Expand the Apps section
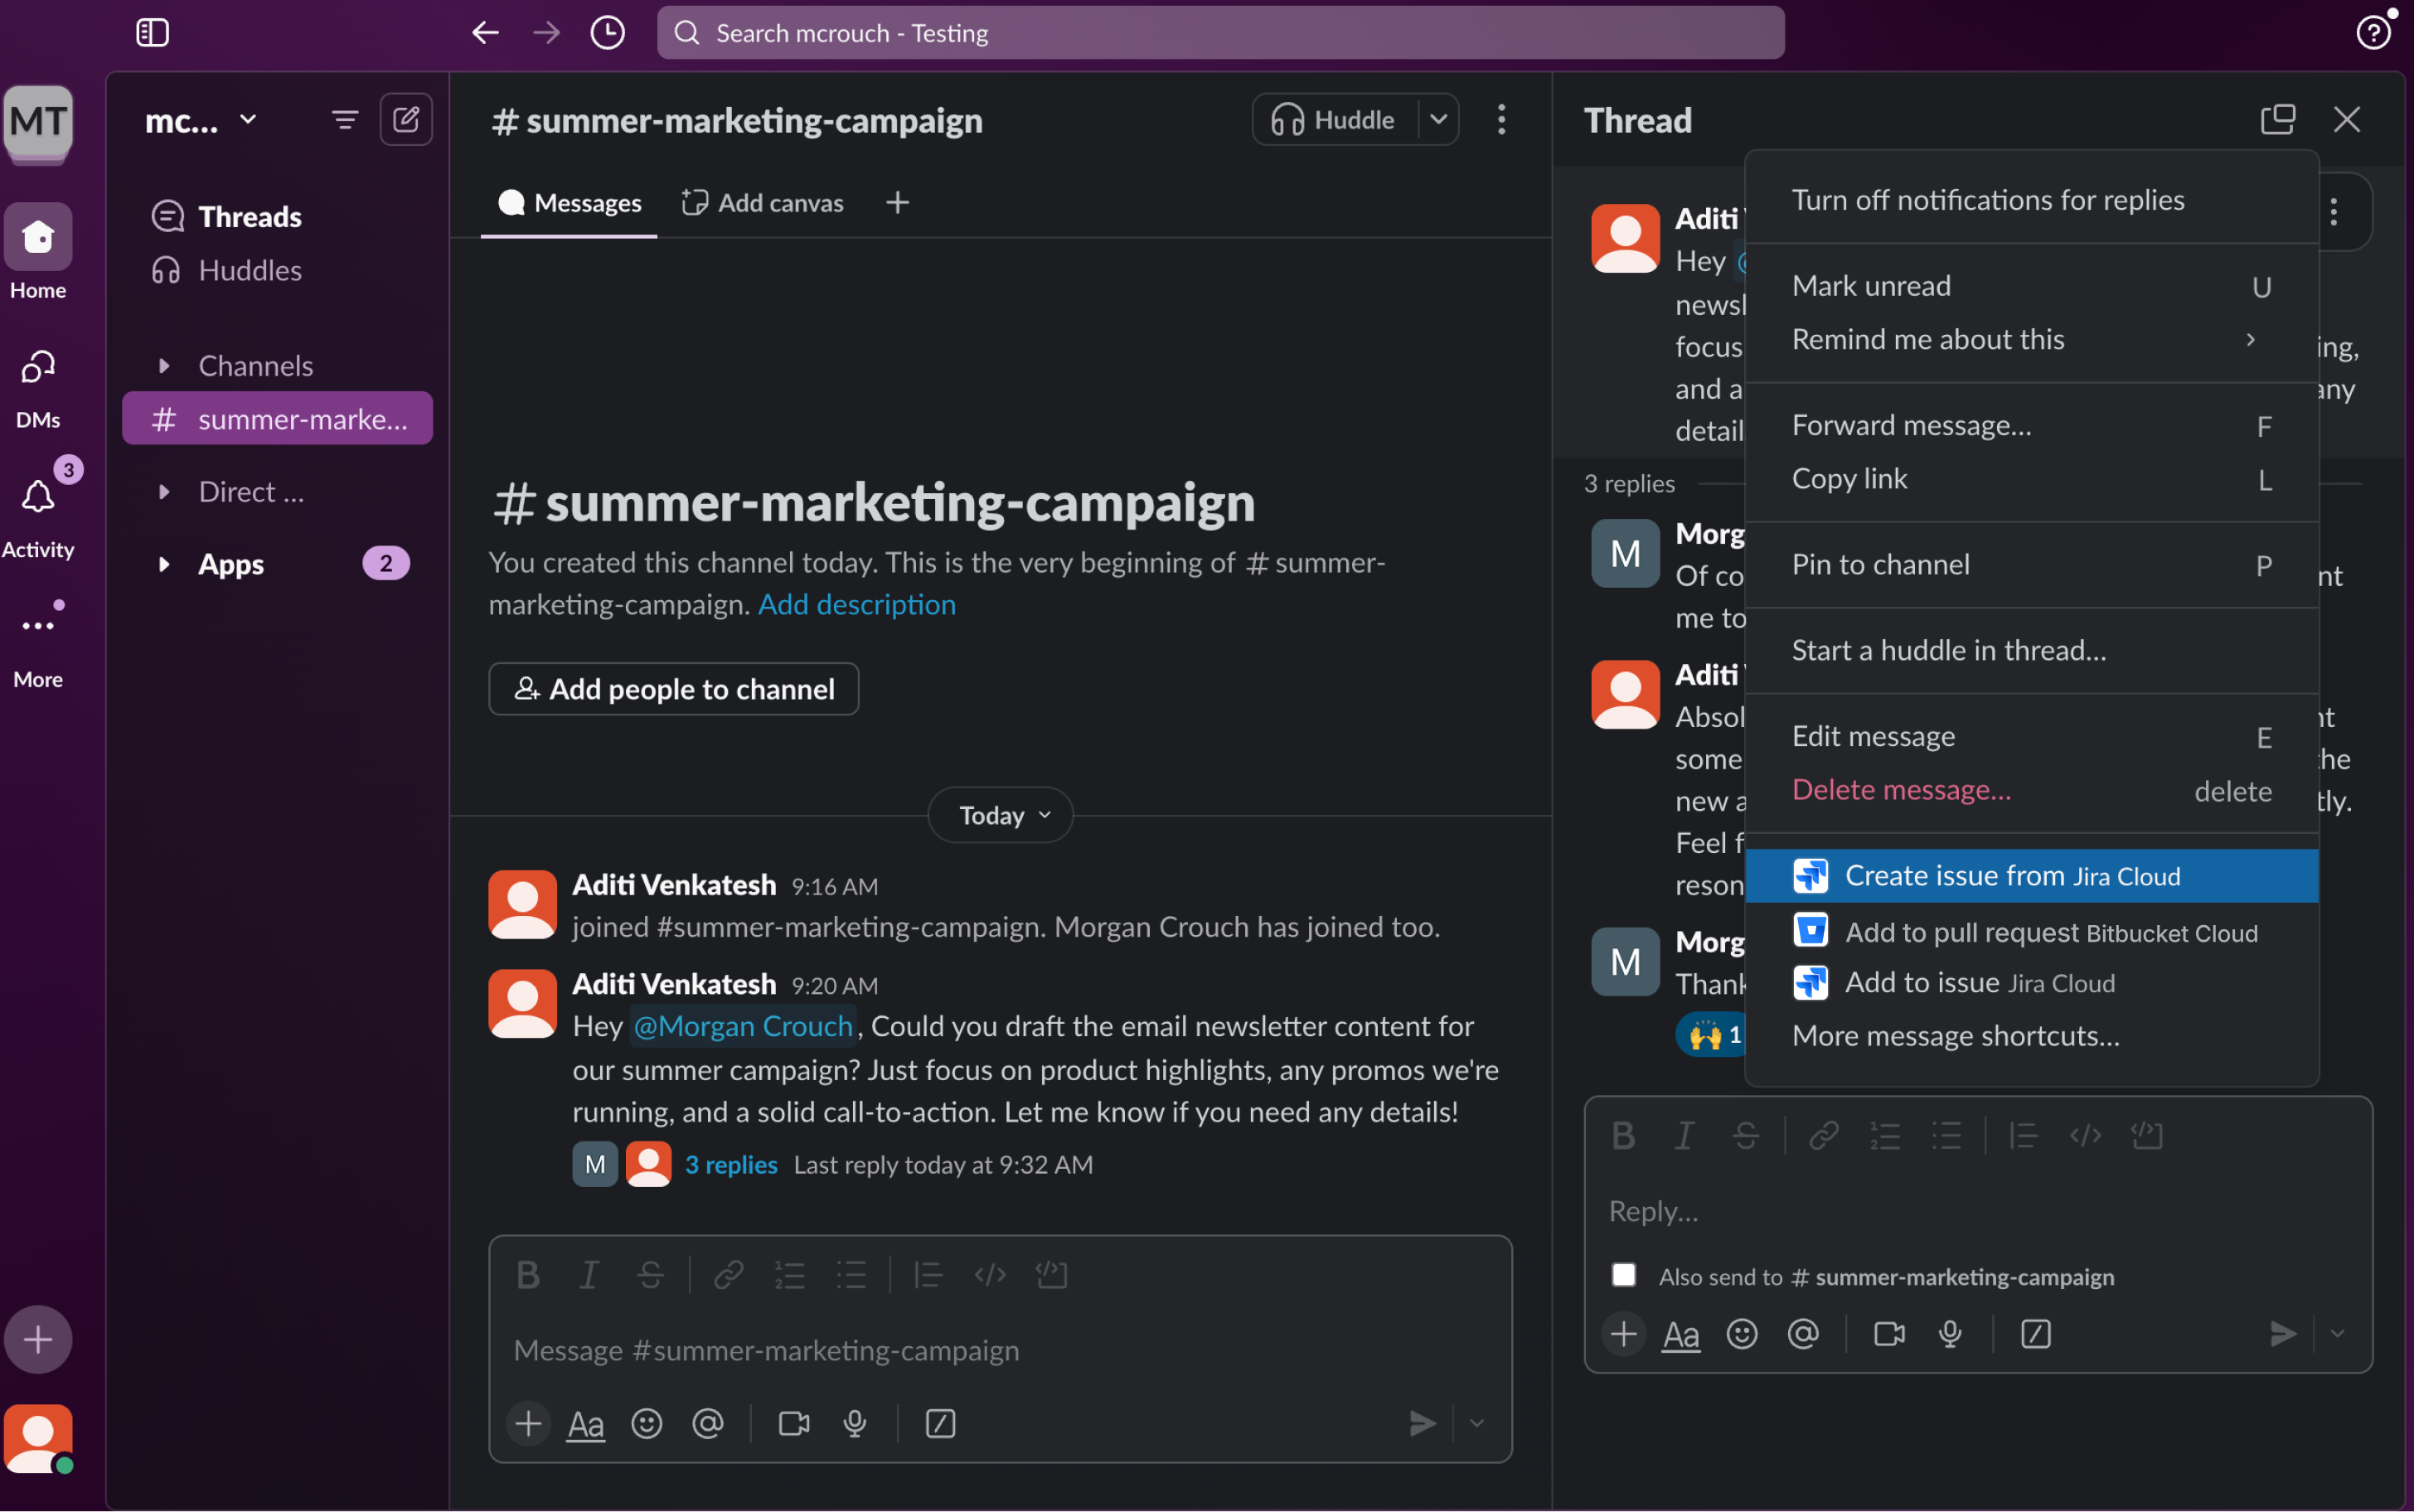Screen dimensions: 2414x1512 pos(164,564)
